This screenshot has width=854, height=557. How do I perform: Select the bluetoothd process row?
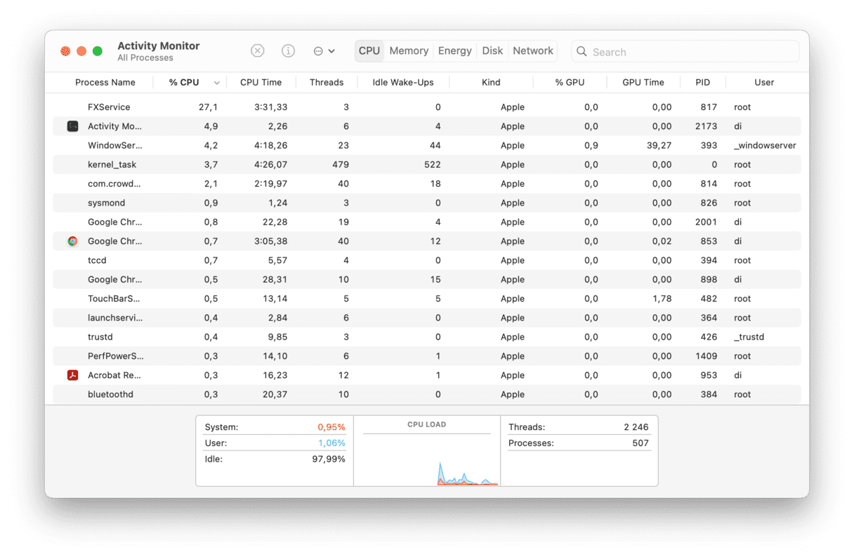(x=427, y=394)
